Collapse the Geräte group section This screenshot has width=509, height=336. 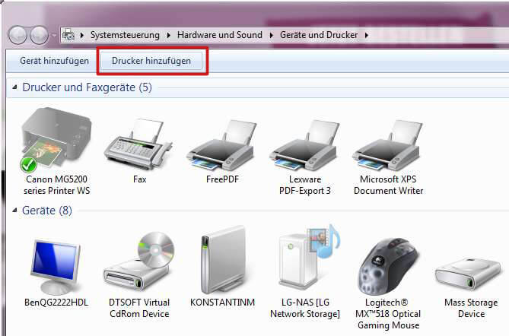(x=14, y=210)
